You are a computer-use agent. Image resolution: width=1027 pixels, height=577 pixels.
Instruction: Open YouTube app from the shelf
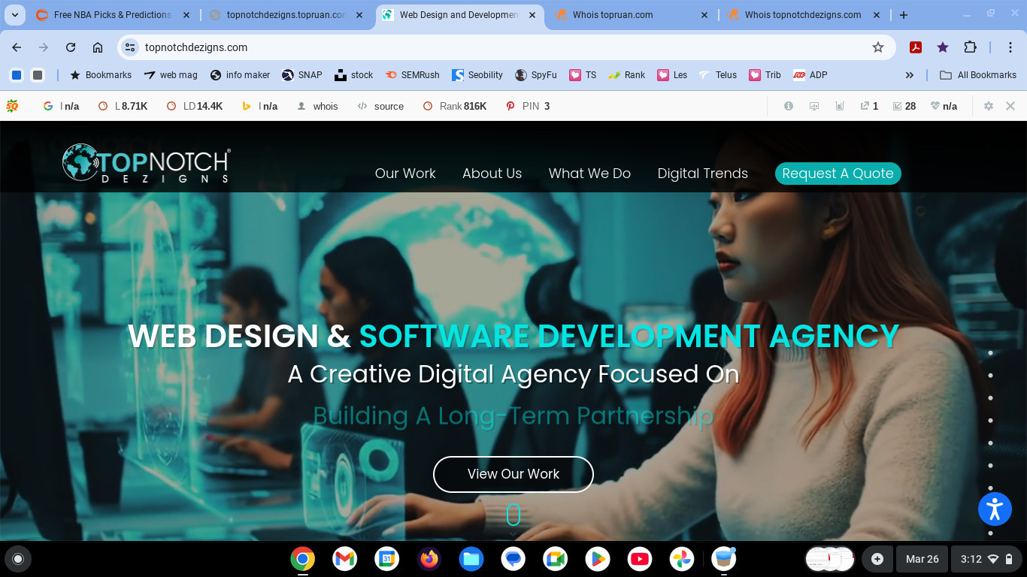tap(639, 559)
